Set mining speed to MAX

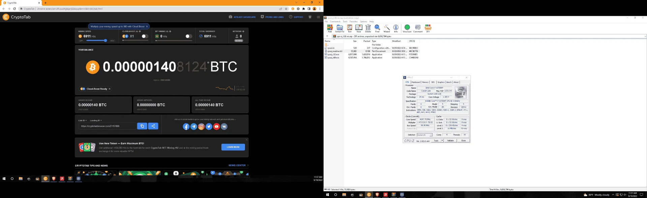click(112, 41)
